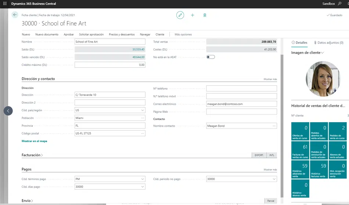
Task: Toggle the No está en la AEAT switch
Action: [x=211, y=57]
